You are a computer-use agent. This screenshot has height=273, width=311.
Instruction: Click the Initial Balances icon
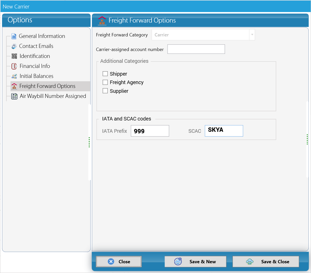14,76
